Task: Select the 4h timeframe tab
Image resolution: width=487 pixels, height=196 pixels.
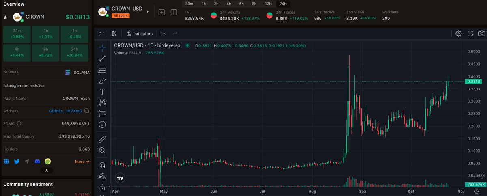Action: pyautogui.click(x=229, y=4)
